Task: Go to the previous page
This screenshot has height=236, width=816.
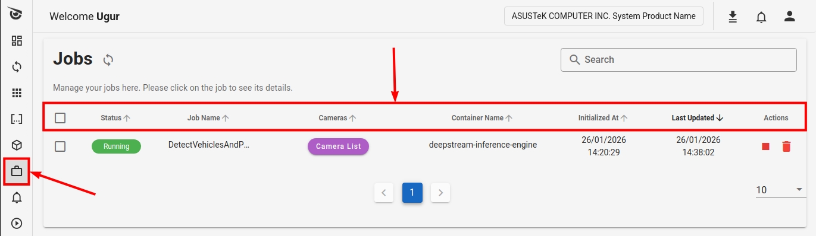Action: coord(384,193)
